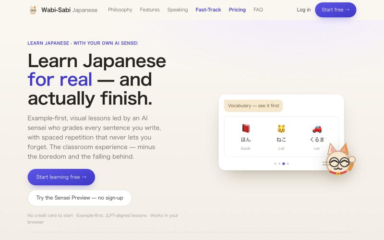This screenshot has height=240, width=384.
Task: Click the 'Example-first, visual lessons' paragraph
Action: coord(94,137)
